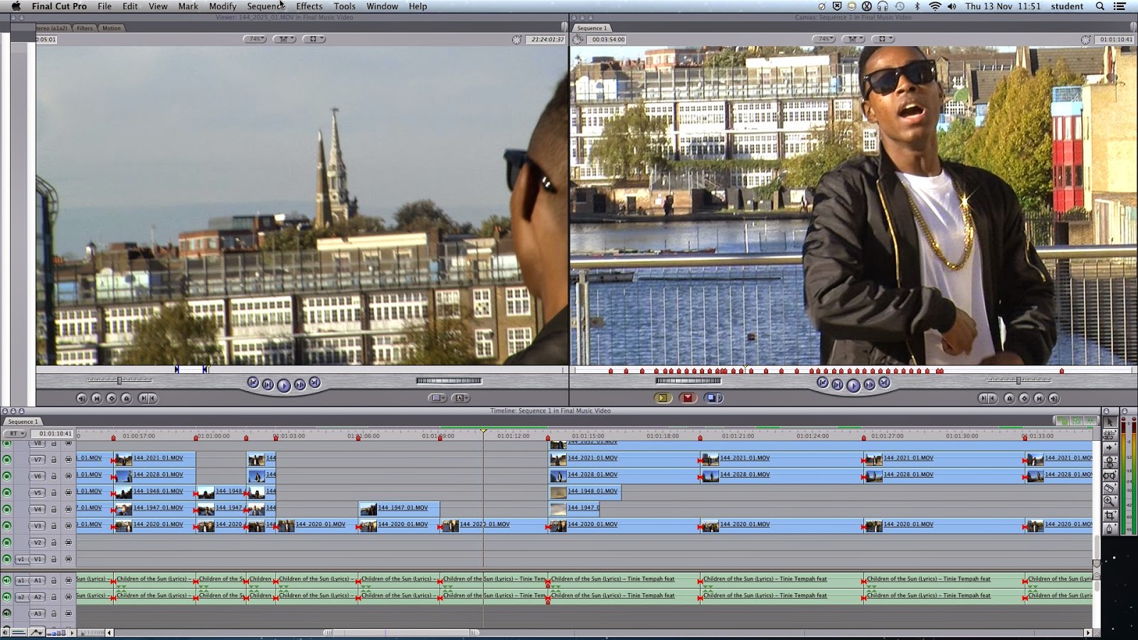Add Motion Keyframe in Canvas
This screenshot has width=1138, height=640.
click(x=1023, y=398)
